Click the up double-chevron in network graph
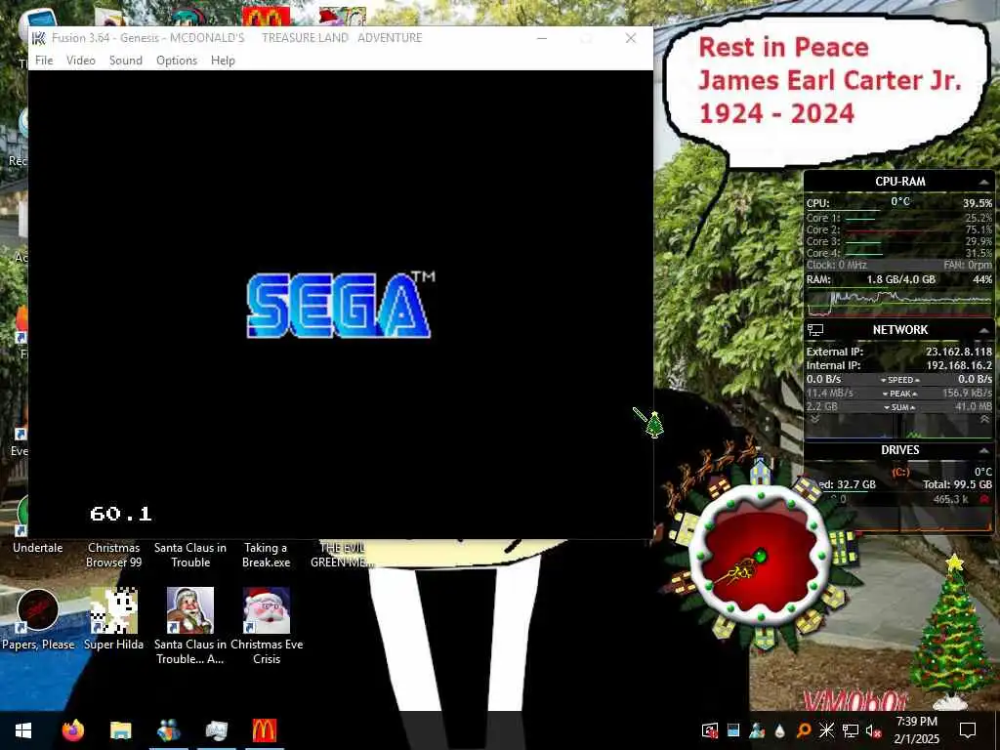Viewport: 1000px width, 750px height. coord(984,419)
